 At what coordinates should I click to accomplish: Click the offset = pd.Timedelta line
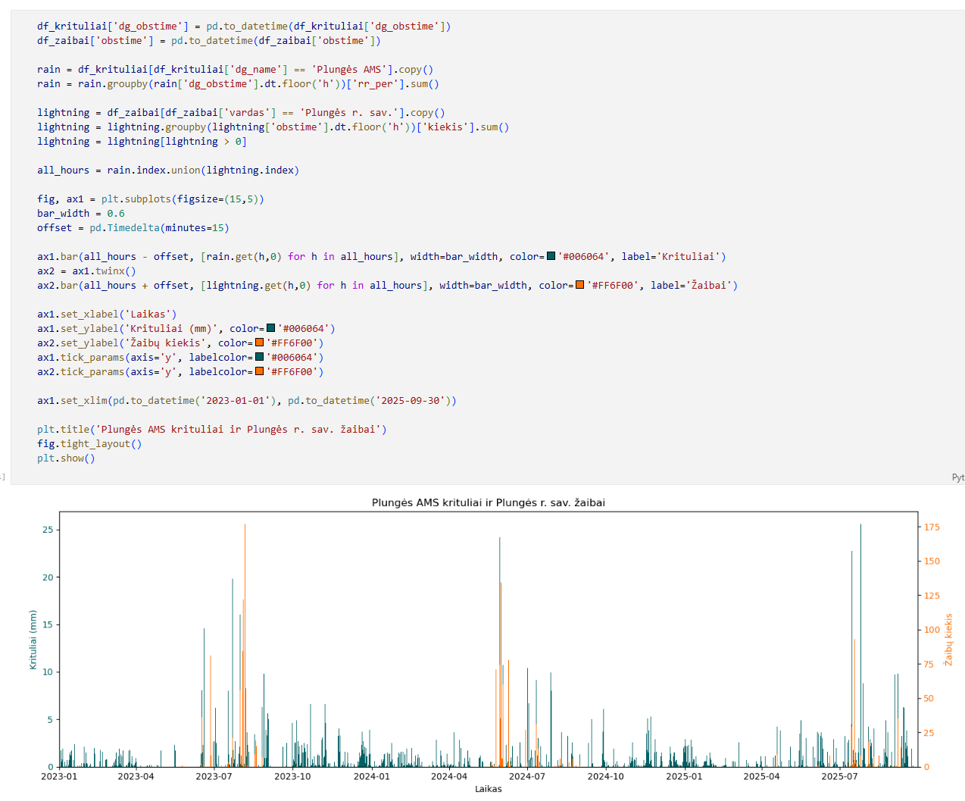133,228
